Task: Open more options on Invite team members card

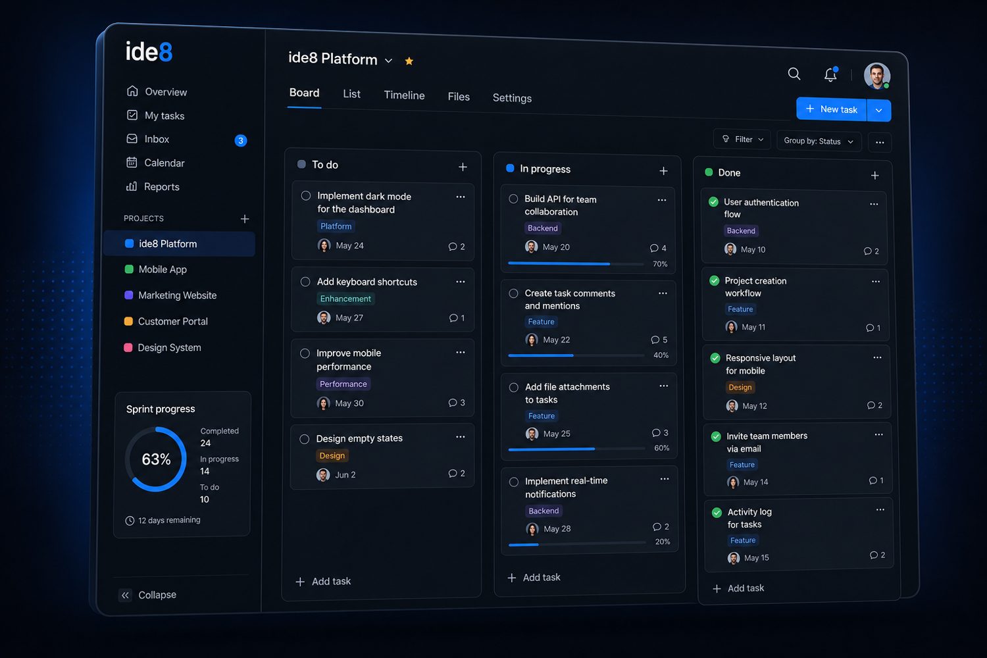Action: [878, 434]
